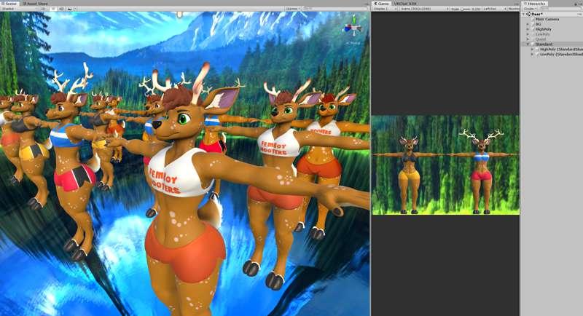This screenshot has height=316, width=583.
Task: Select the Deer* scene row text
Action: click(x=537, y=14)
